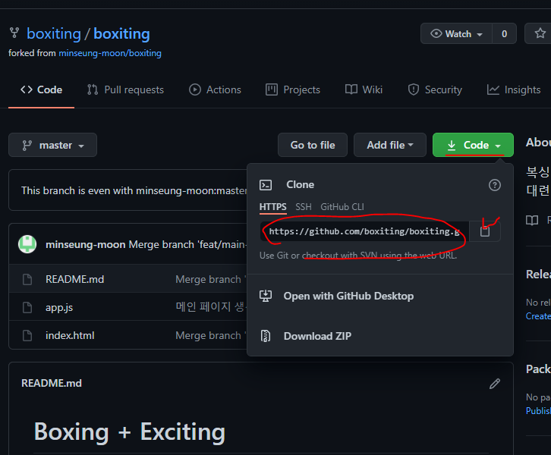Click the Clone terminal icon
Image resolution: width=551 pixels, height=455 pixels.
click(266, 185)
